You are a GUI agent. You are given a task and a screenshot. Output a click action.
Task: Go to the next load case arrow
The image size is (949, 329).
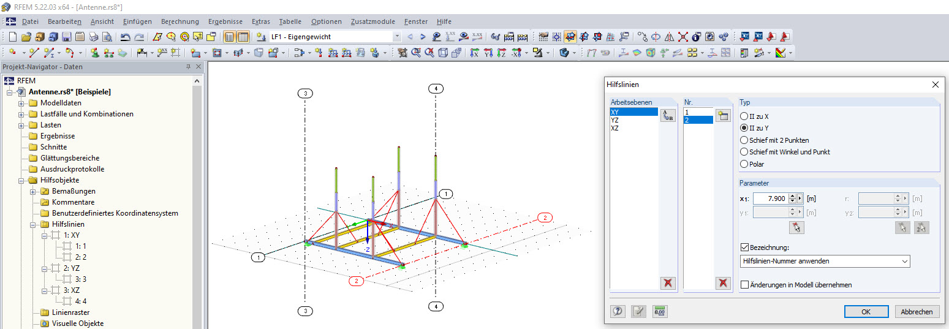click(423, 37)
